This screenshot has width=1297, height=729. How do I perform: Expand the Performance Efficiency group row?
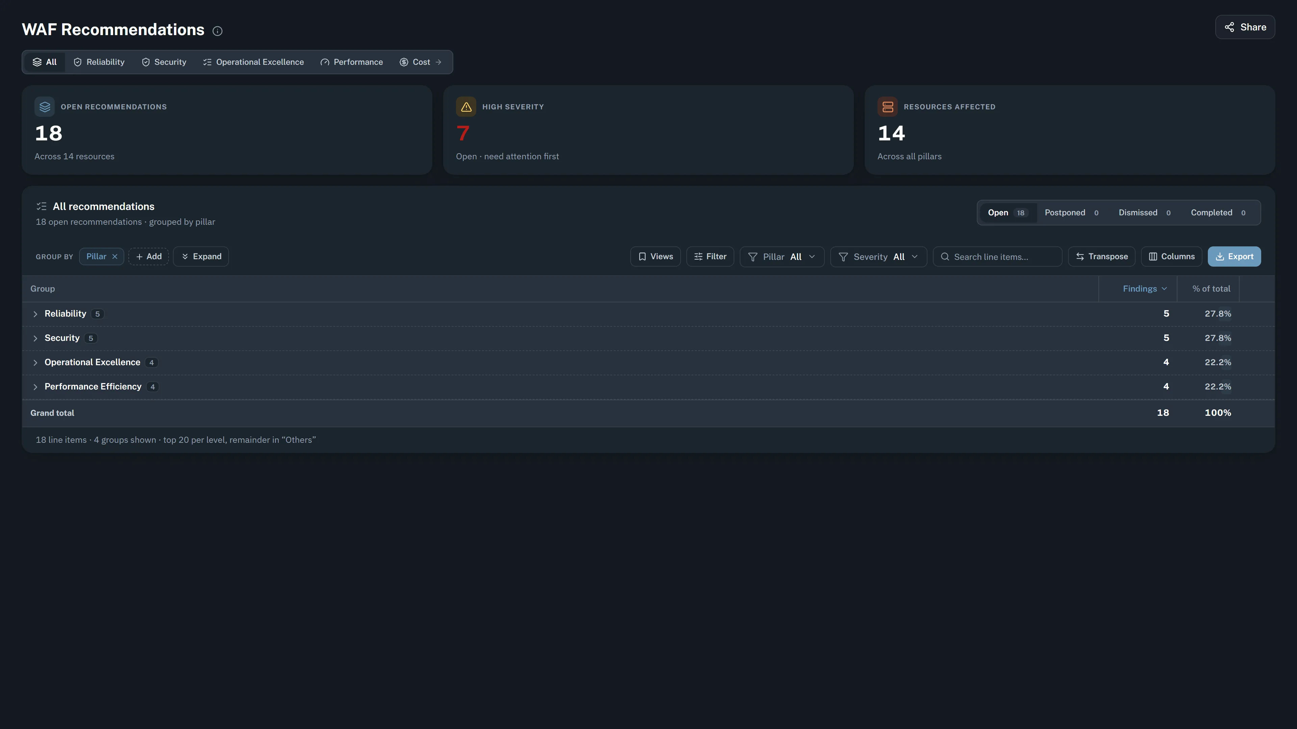point(35,387)
